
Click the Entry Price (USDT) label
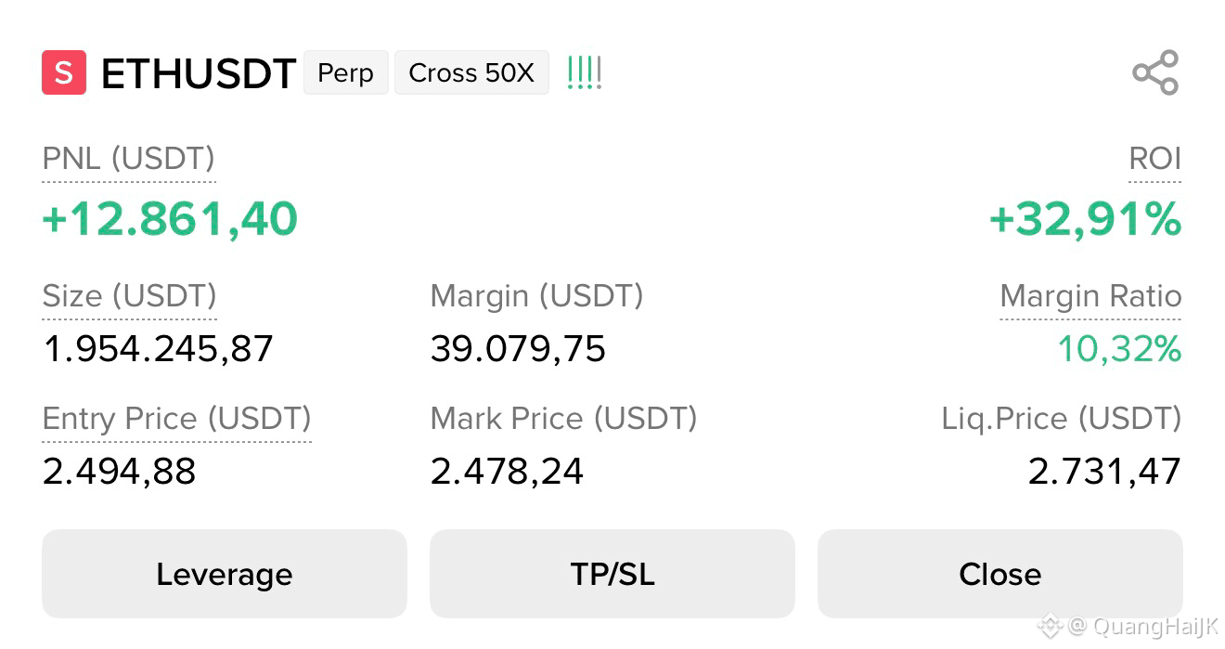click(177, 419)
